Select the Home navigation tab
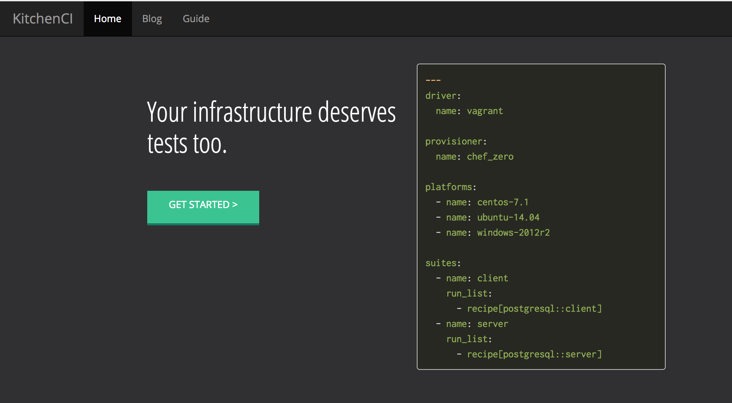The height and width of the screenshot is (403, 732). [107, 19]
